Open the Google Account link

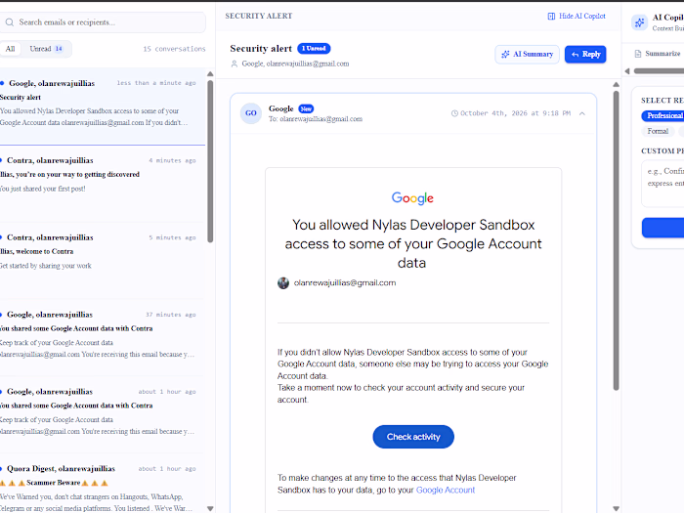point(446,490)
